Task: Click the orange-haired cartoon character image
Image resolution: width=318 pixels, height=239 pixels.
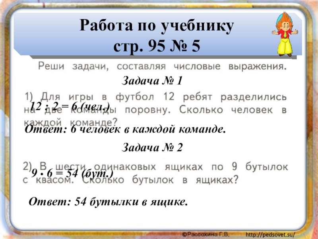Action: 285,34
